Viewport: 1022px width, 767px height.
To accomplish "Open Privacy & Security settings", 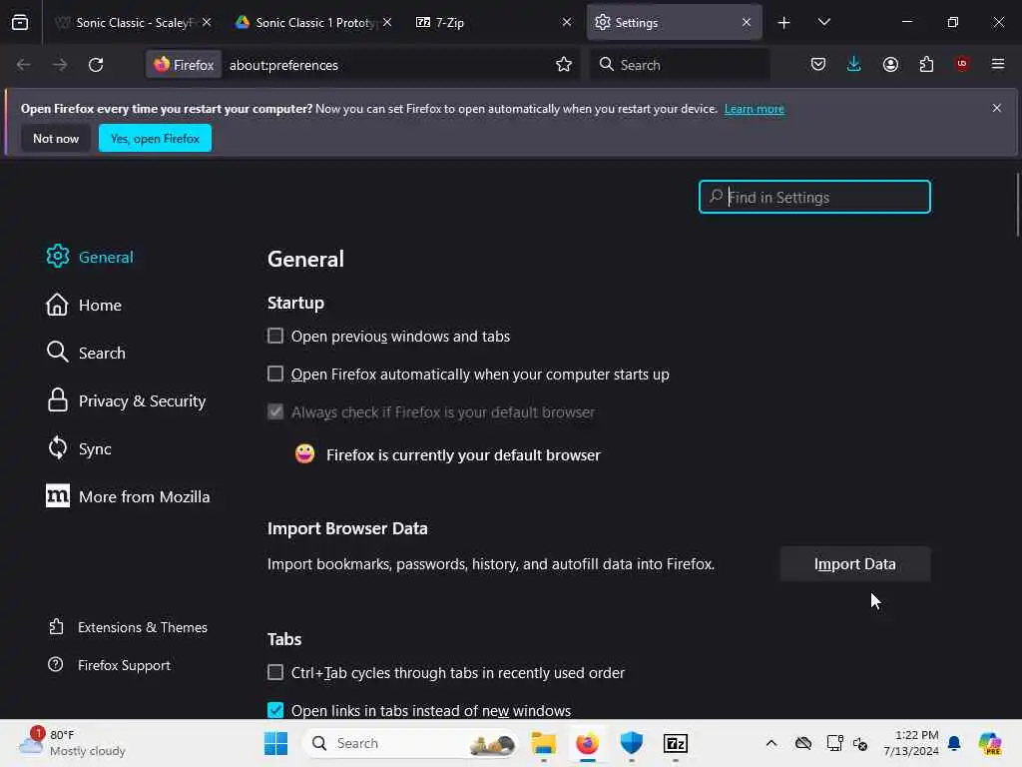I will tap(126, 400).
